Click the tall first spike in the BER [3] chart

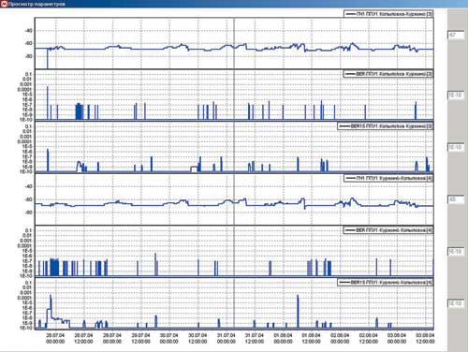click(x=48, y=103)
